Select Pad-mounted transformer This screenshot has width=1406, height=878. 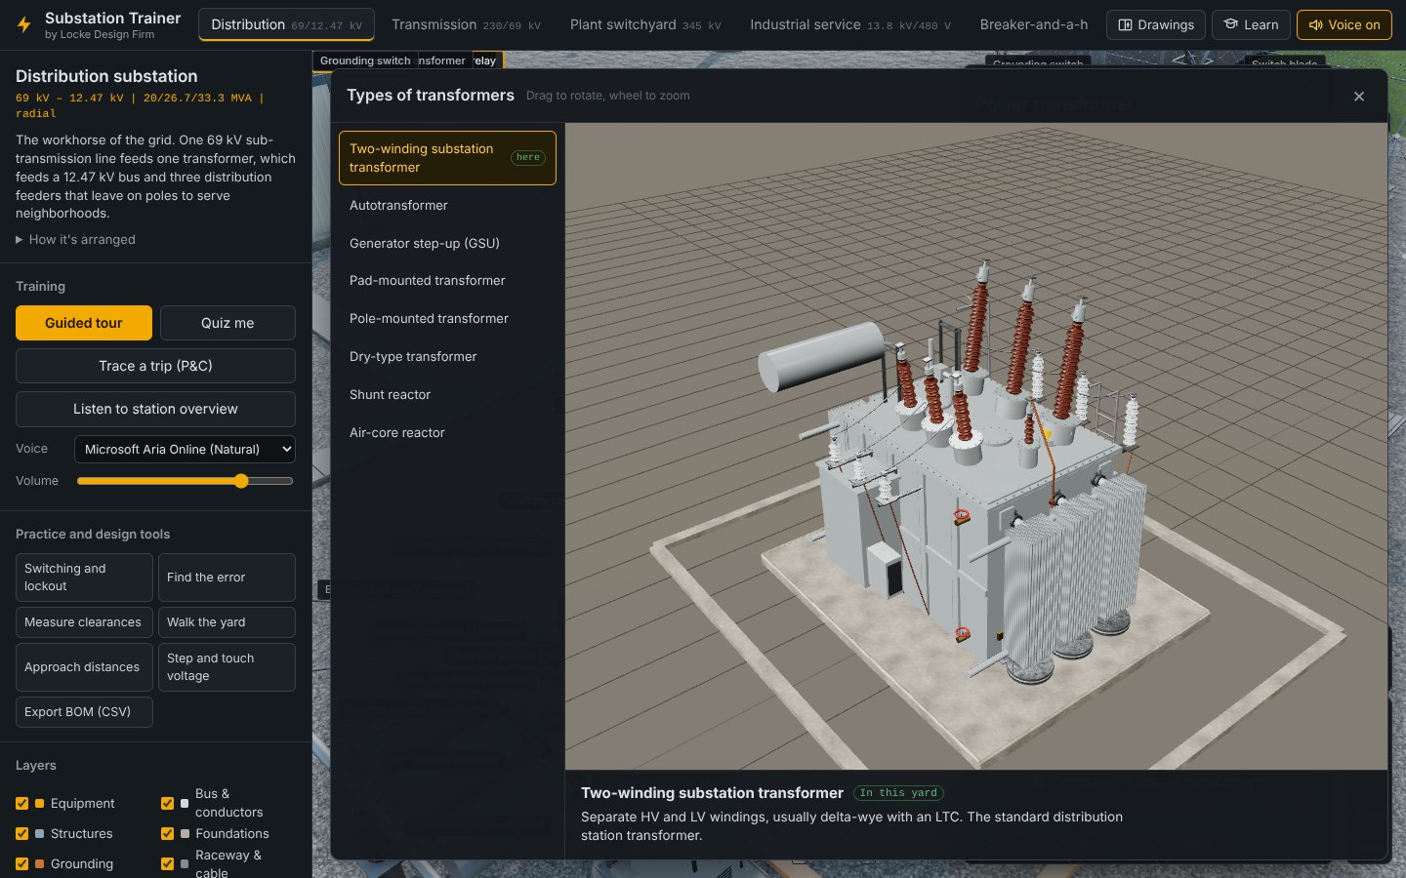pyautogui.click(x=447, y=281)
